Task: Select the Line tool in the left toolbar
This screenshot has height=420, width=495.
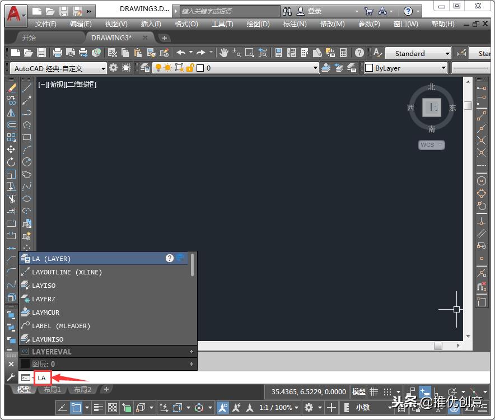Action: coord(26,87)
